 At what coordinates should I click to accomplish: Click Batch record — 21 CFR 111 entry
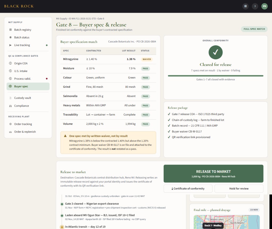(x=195, y=125)
